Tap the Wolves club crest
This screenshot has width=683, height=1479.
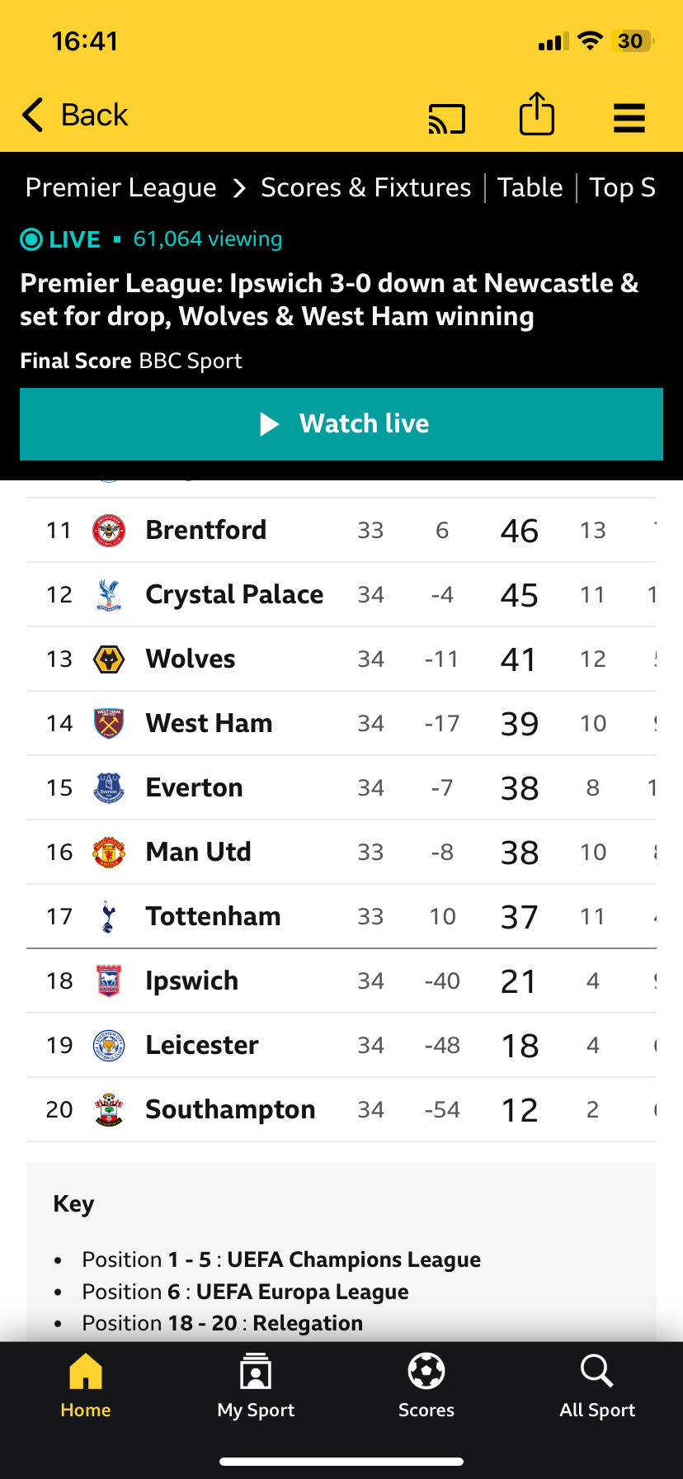[109, 659]
